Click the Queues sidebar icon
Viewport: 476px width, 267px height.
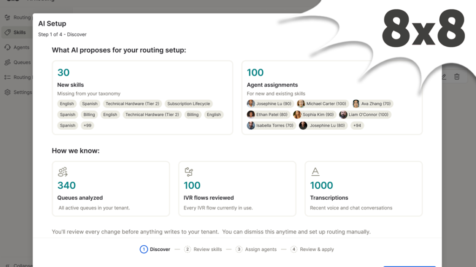pyautogui.click(x=7, y=63)
